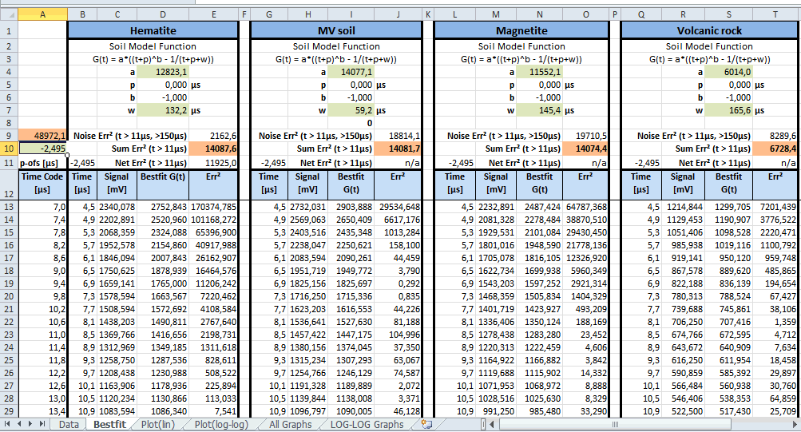
Task: Select Hematite w value 132,2
Action: point(162,110)
